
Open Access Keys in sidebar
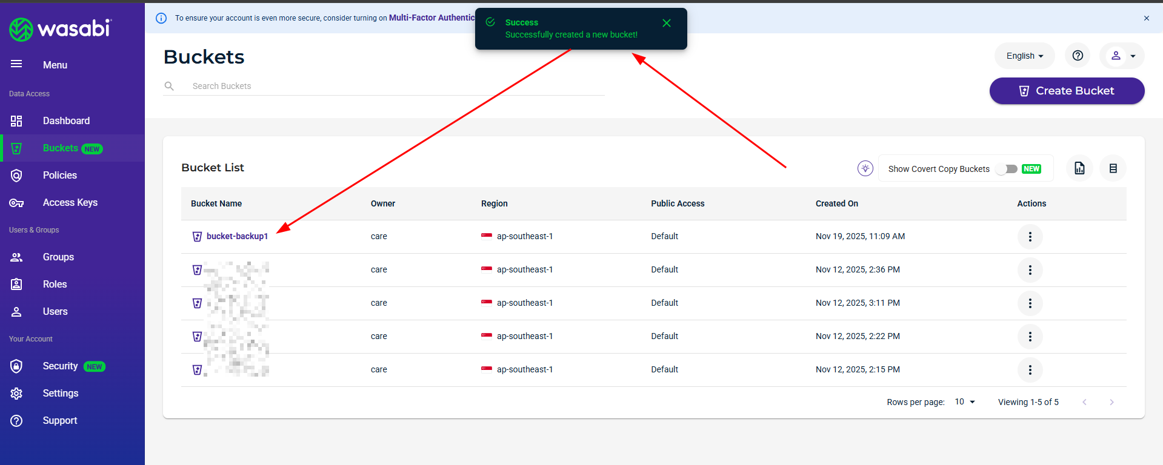coord(70,203)
